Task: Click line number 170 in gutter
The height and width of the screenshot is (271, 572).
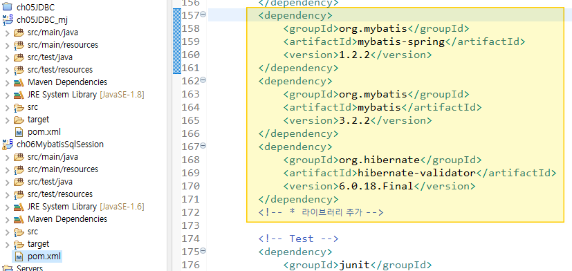Action: pyautogui.click(x=190, y=186)
